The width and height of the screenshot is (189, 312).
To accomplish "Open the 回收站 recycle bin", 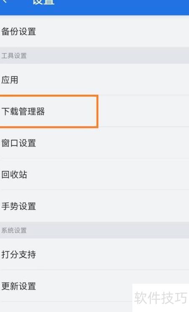I will [94, 174].
